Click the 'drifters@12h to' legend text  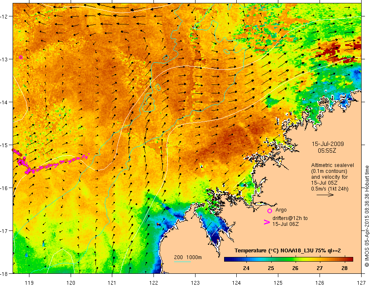coord(290,218)
